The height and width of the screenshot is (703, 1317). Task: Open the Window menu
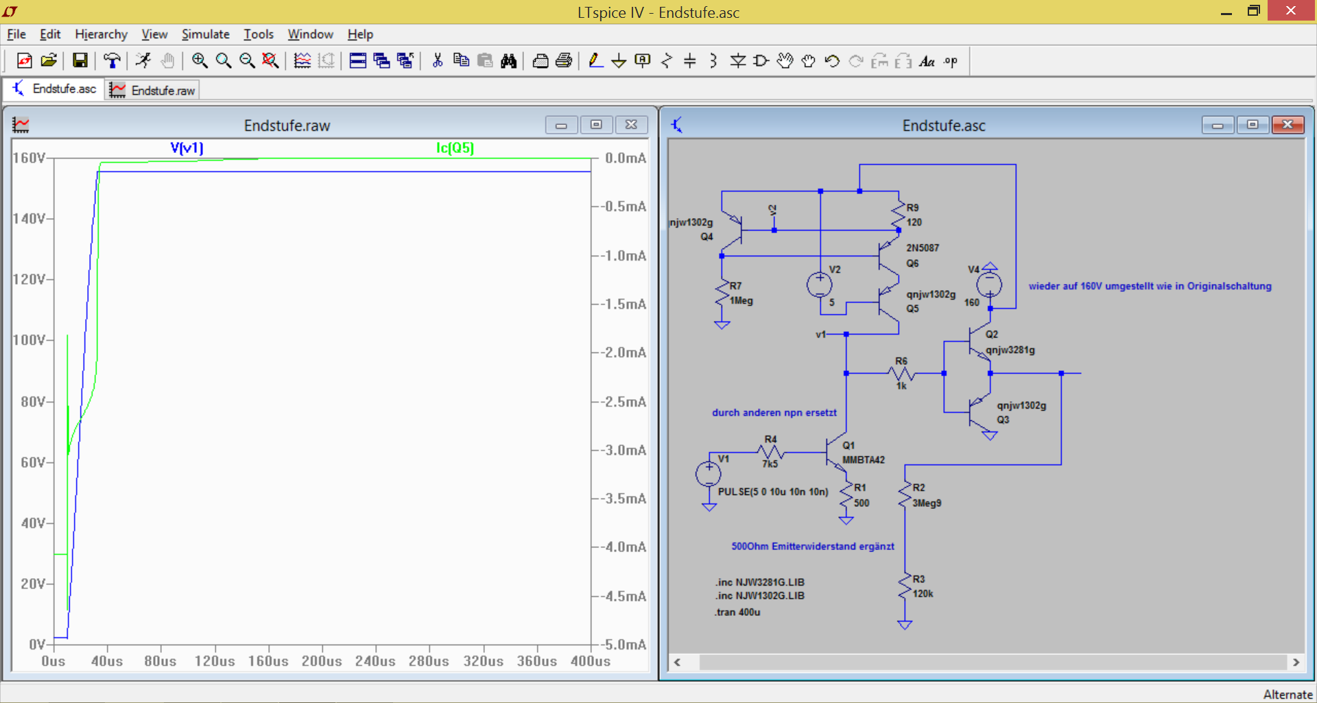pos(310,34)
